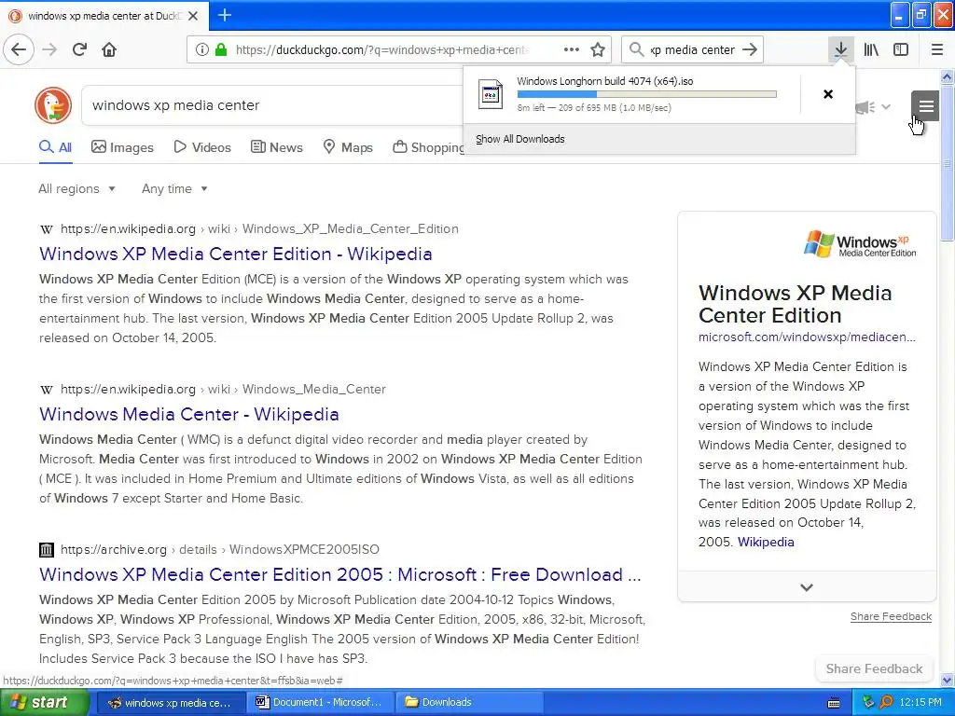Viewport: 955px width, 716px height.
Task: Submit search bar query with arrow
Action: point(750,50)
